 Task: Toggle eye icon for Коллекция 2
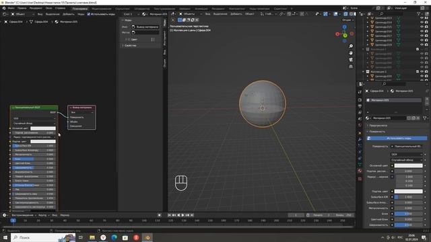(x=422, y=72)
